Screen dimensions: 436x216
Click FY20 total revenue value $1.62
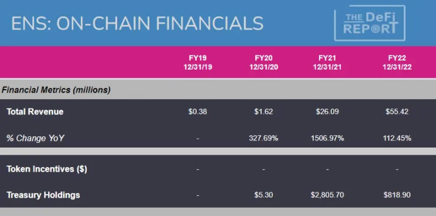263,112
